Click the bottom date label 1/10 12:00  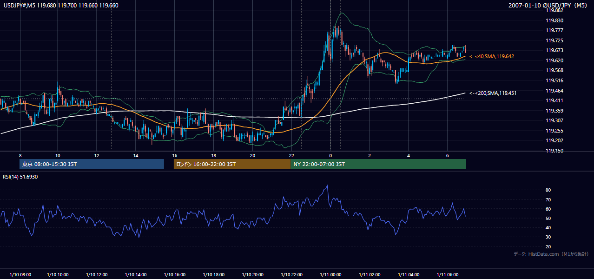click(97, 274)
